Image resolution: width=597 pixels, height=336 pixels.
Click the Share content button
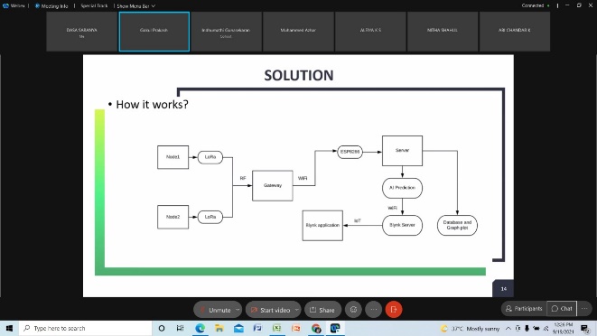pyautogui.click(x=322, y=310)
